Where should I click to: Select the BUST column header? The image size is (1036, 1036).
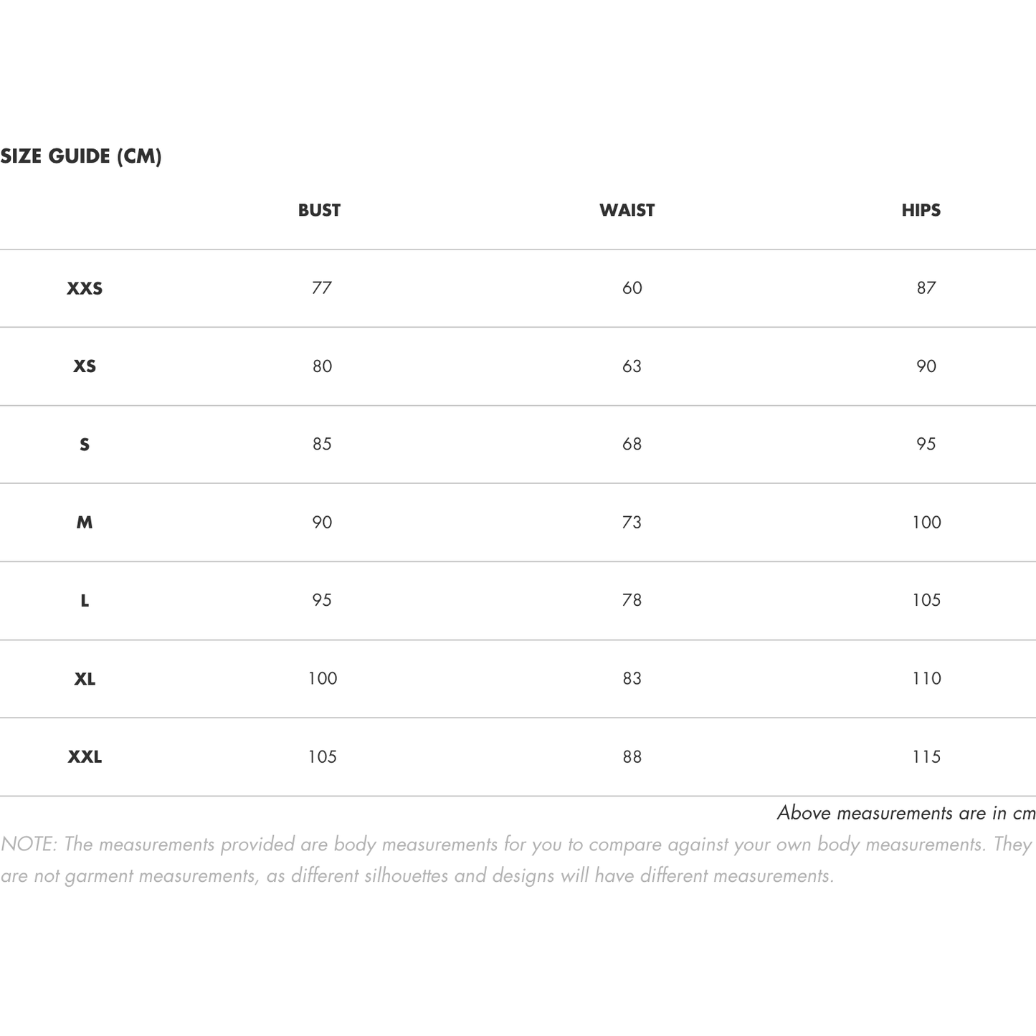tap(319, 210)
